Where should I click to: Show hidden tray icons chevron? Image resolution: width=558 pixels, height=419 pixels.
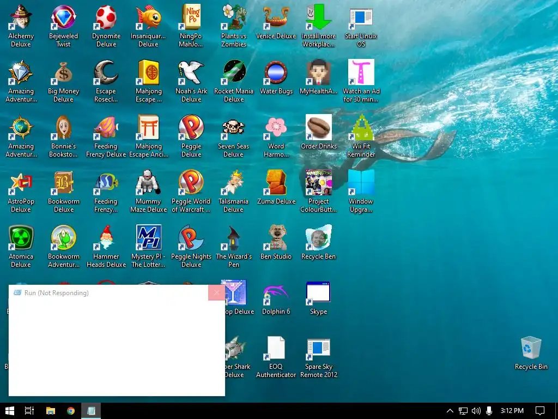pyautogui.click(x=450, y=411)
